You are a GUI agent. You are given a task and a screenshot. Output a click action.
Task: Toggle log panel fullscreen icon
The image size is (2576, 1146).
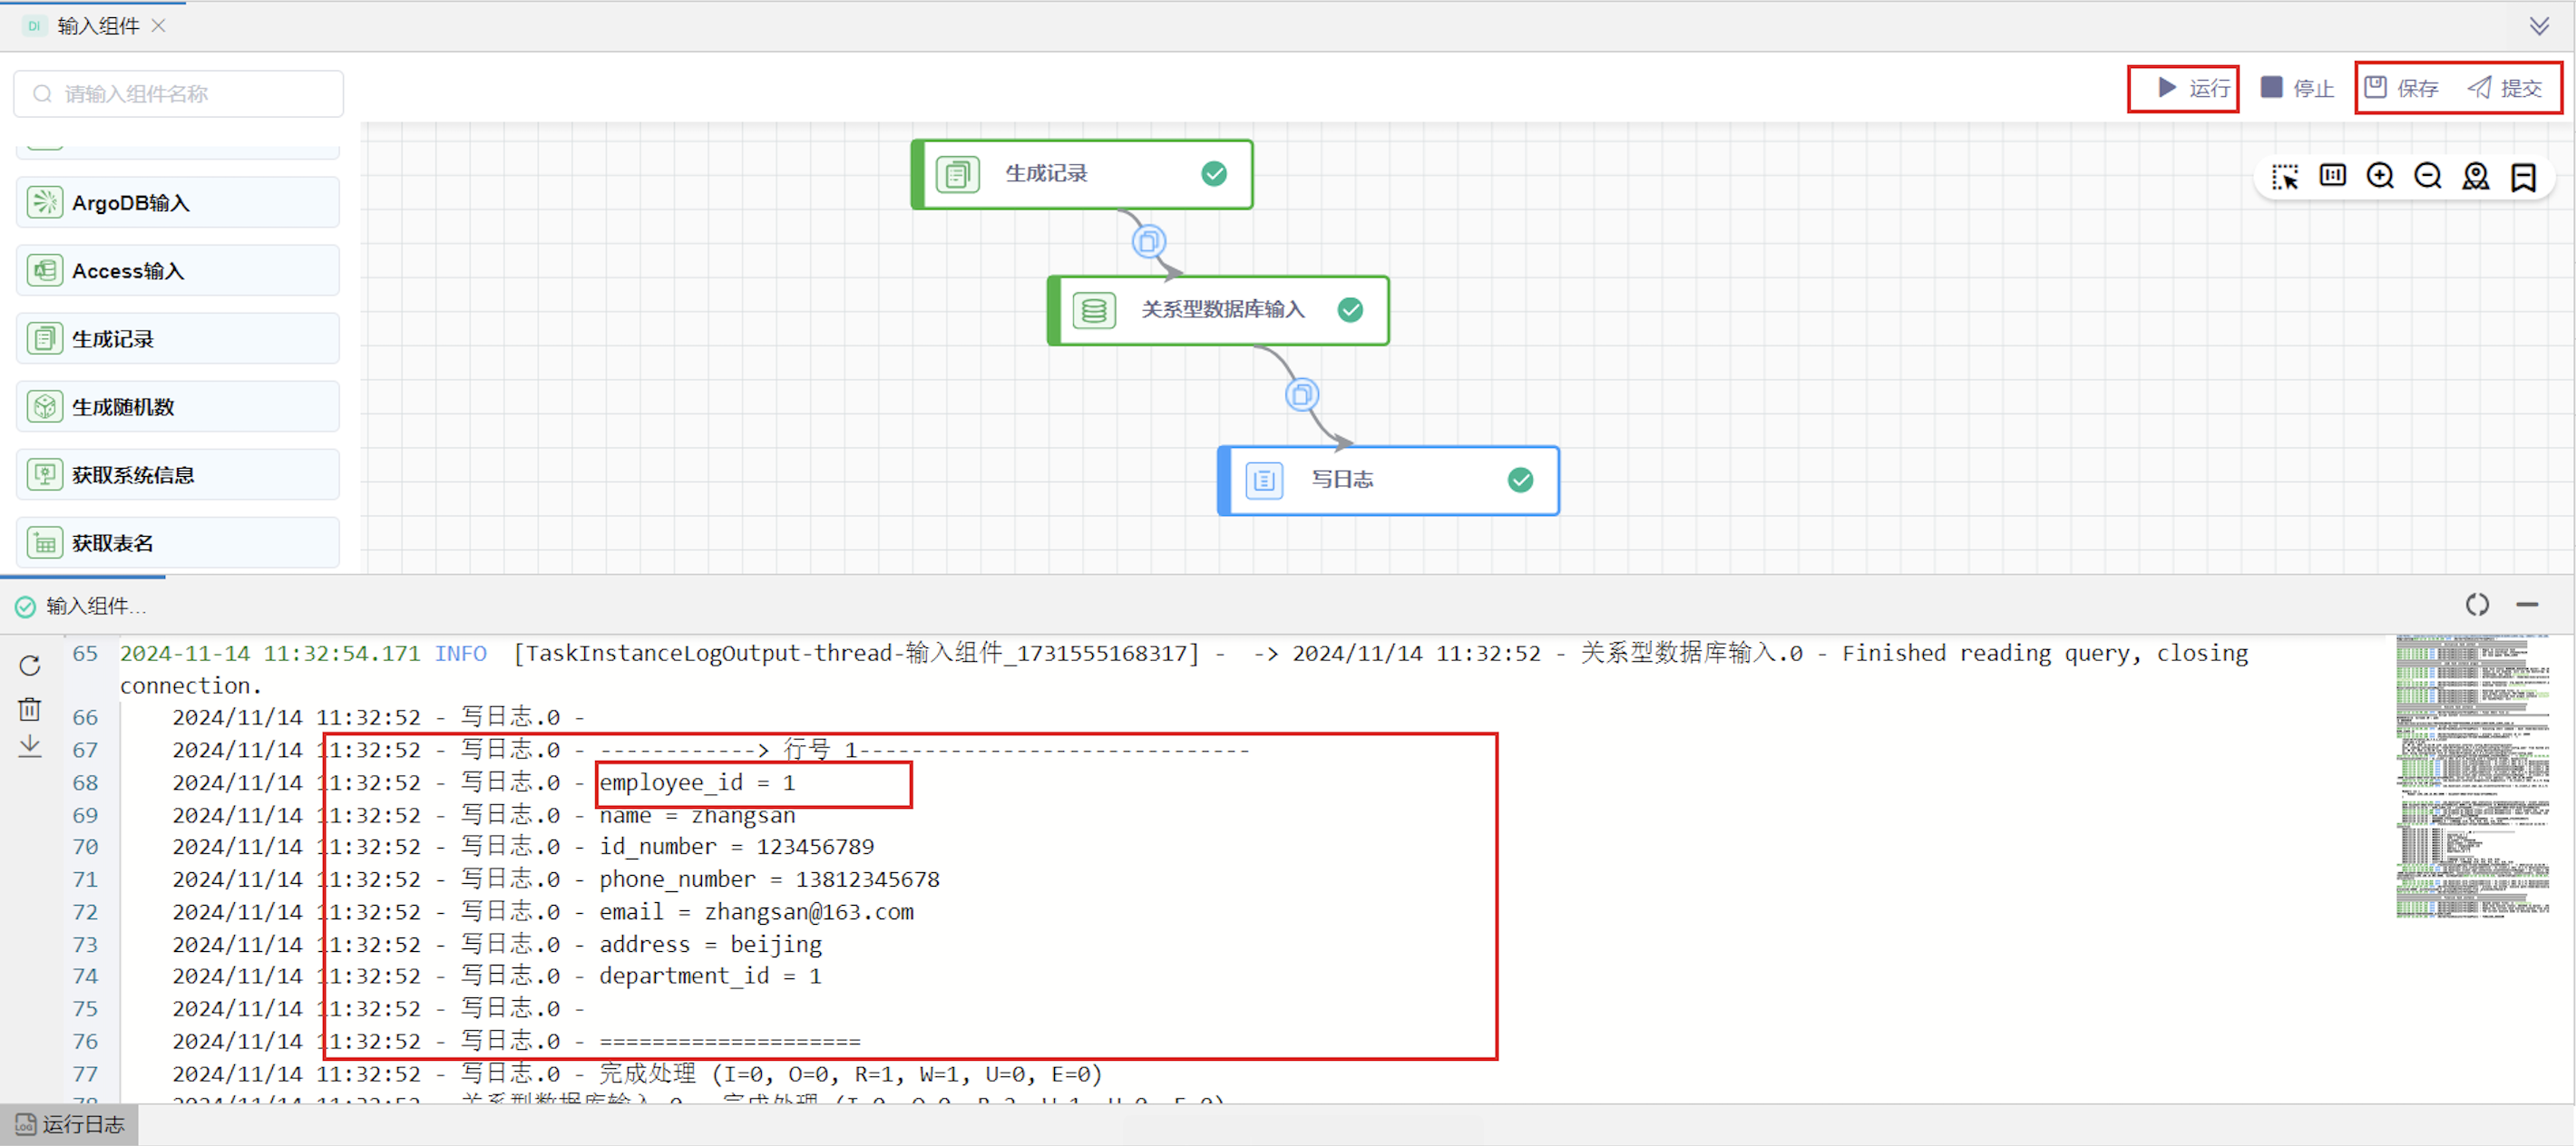click(2477, 606)
